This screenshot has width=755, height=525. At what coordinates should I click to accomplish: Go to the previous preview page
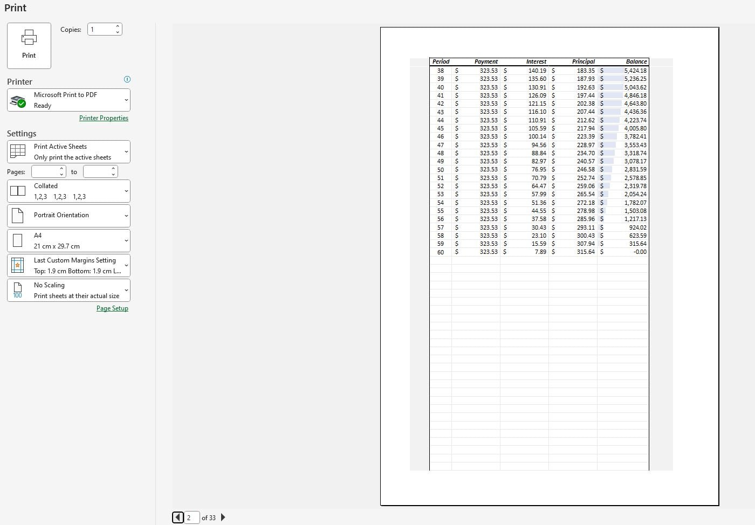pyautogui.click(x=178, y=517)
